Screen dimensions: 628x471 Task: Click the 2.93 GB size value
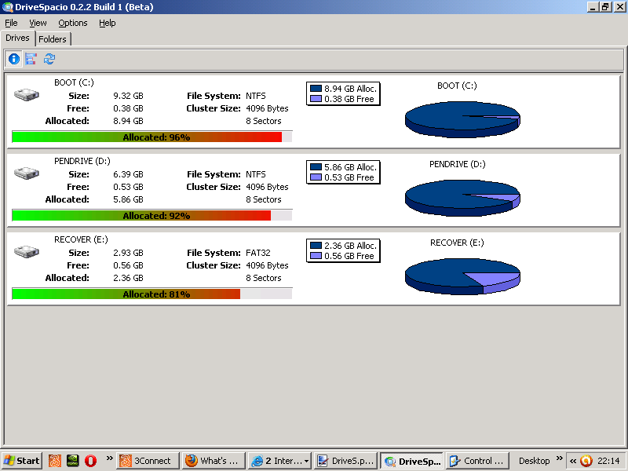coord(128,253)
